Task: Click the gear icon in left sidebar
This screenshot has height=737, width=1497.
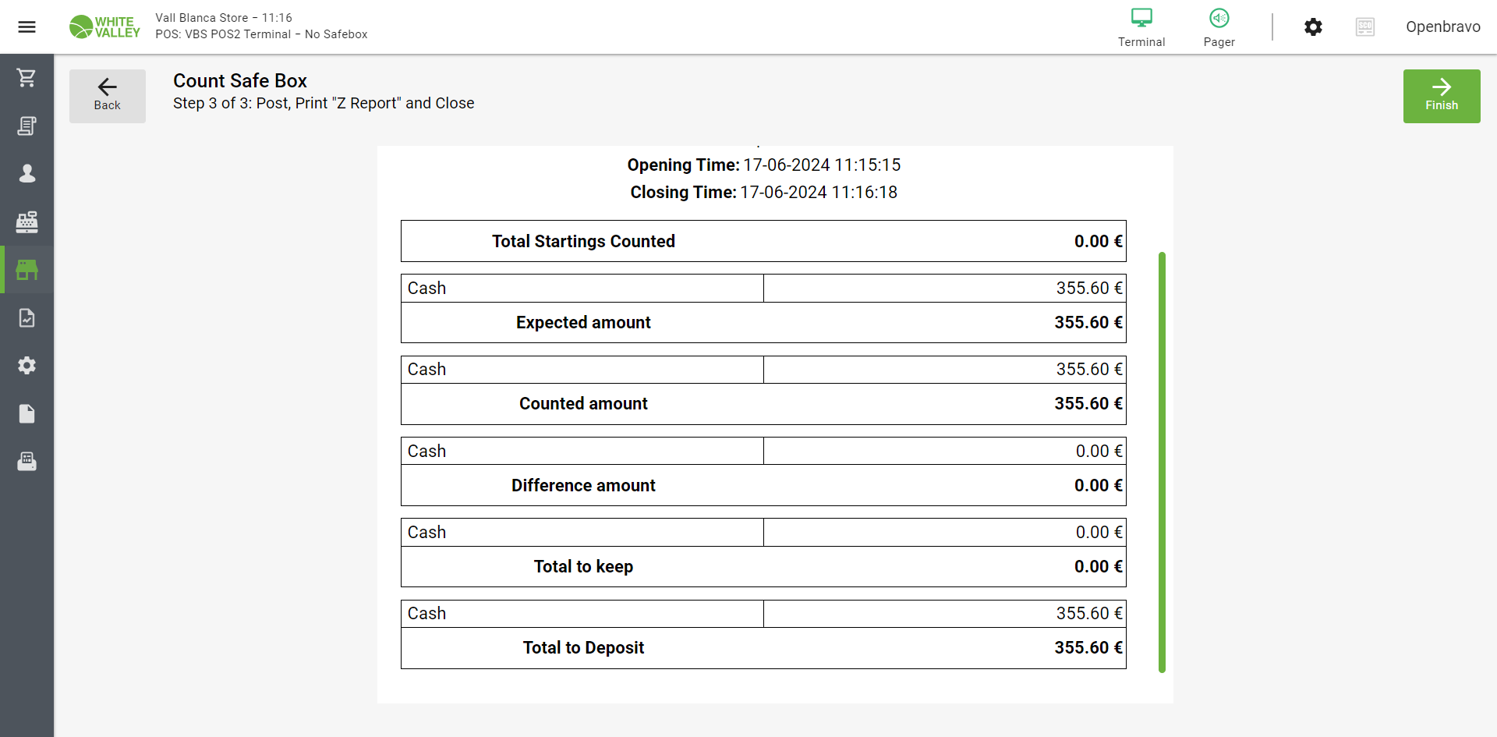Action: [x=27, y=366]
